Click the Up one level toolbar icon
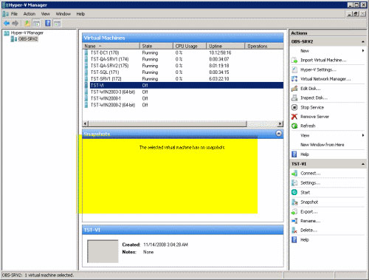 [x=27, y=24]
